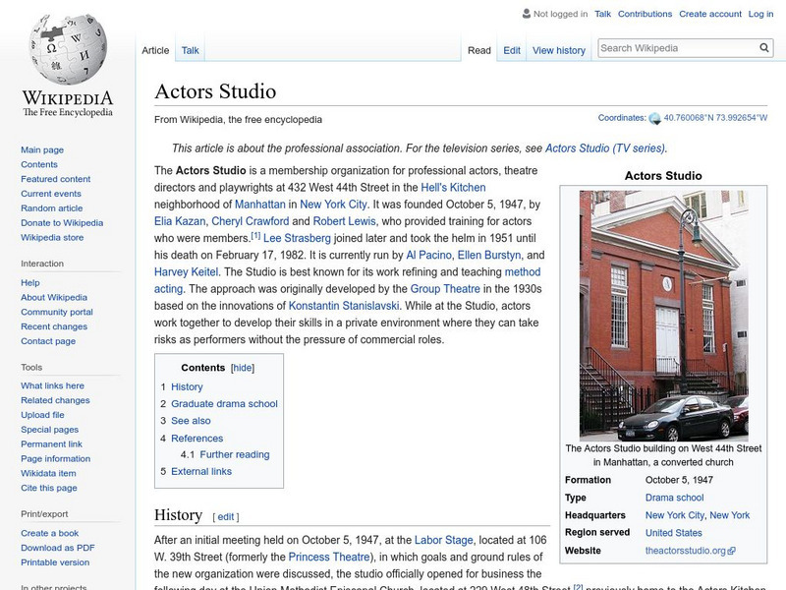The height and width of the screenshot is (590, 786).
Task: Open the coordinates globe map icon
Action: point(654,118)
